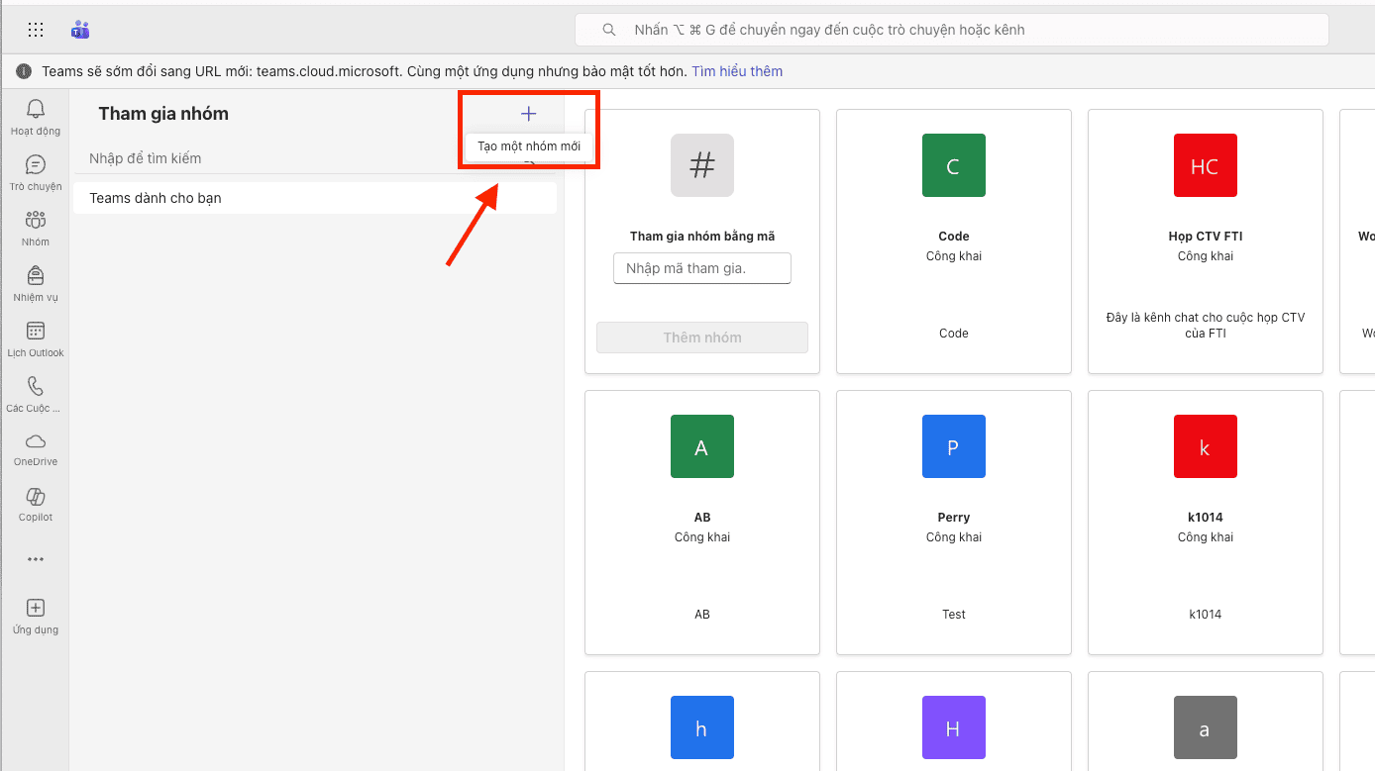Select the Perry team card
1375x771 pixels.
point(953,522)
